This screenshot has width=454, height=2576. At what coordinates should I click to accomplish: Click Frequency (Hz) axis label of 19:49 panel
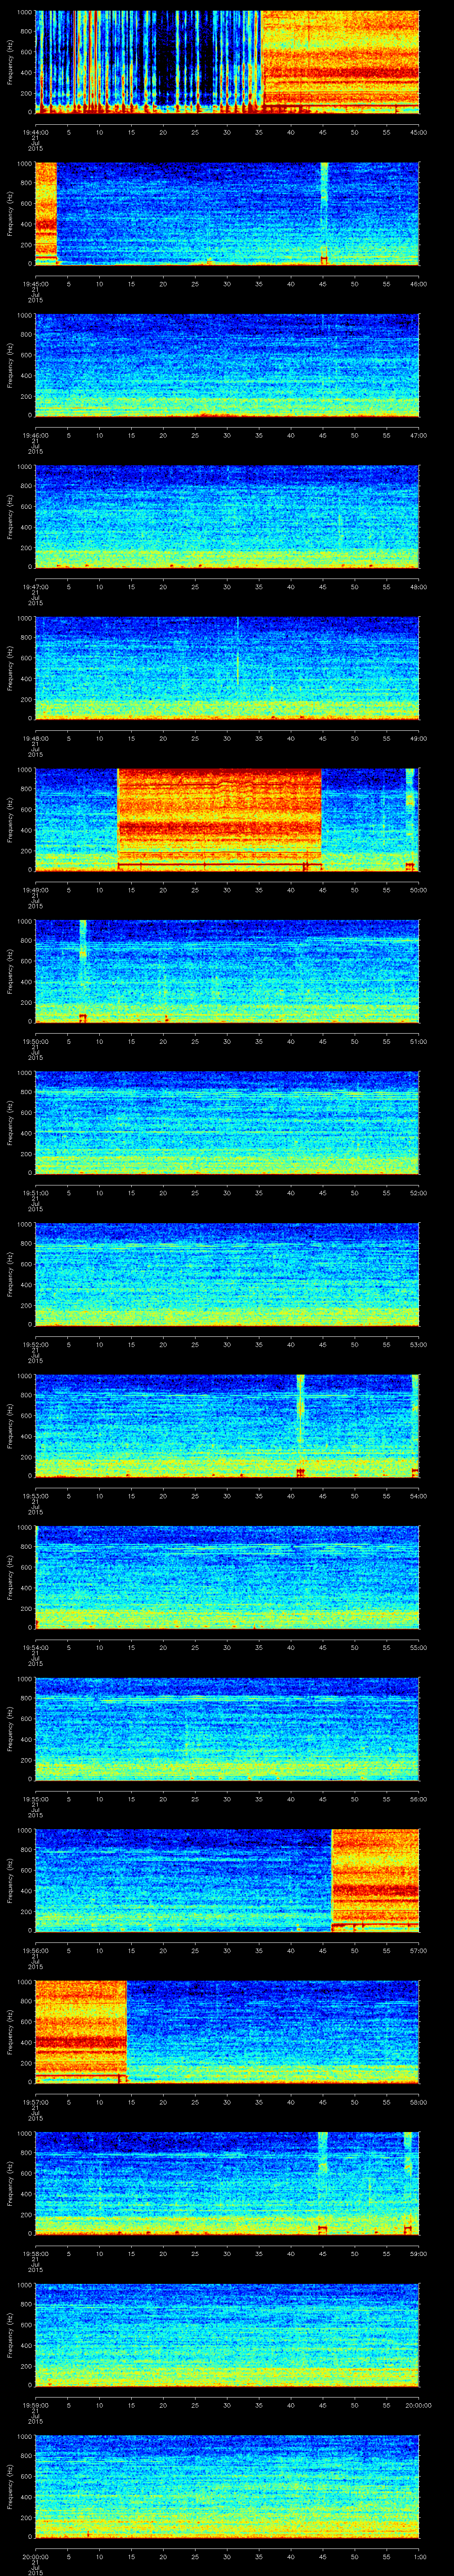(10, 819)
